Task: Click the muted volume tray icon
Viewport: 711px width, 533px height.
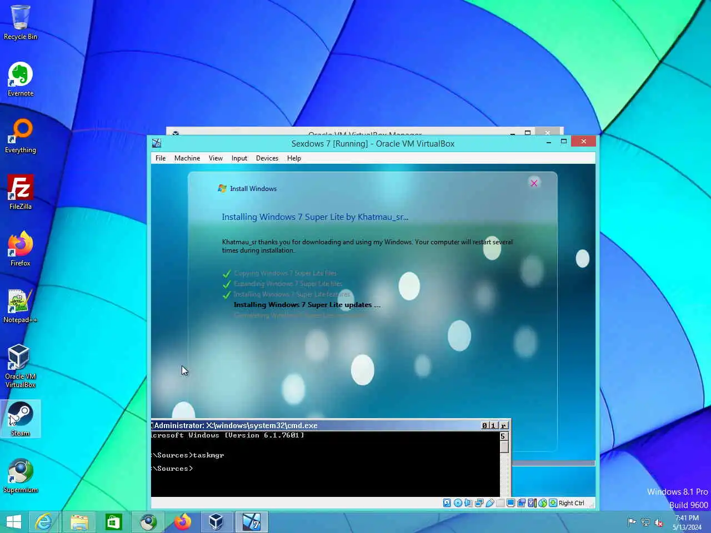Action: (x=659, y=522)
